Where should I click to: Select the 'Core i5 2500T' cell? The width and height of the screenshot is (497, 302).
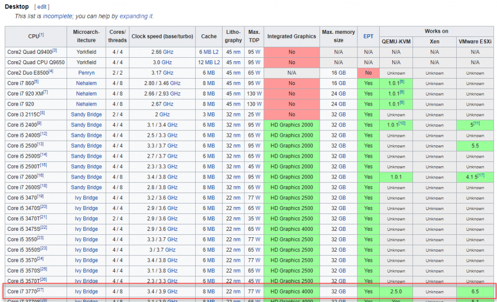[36, 167]
